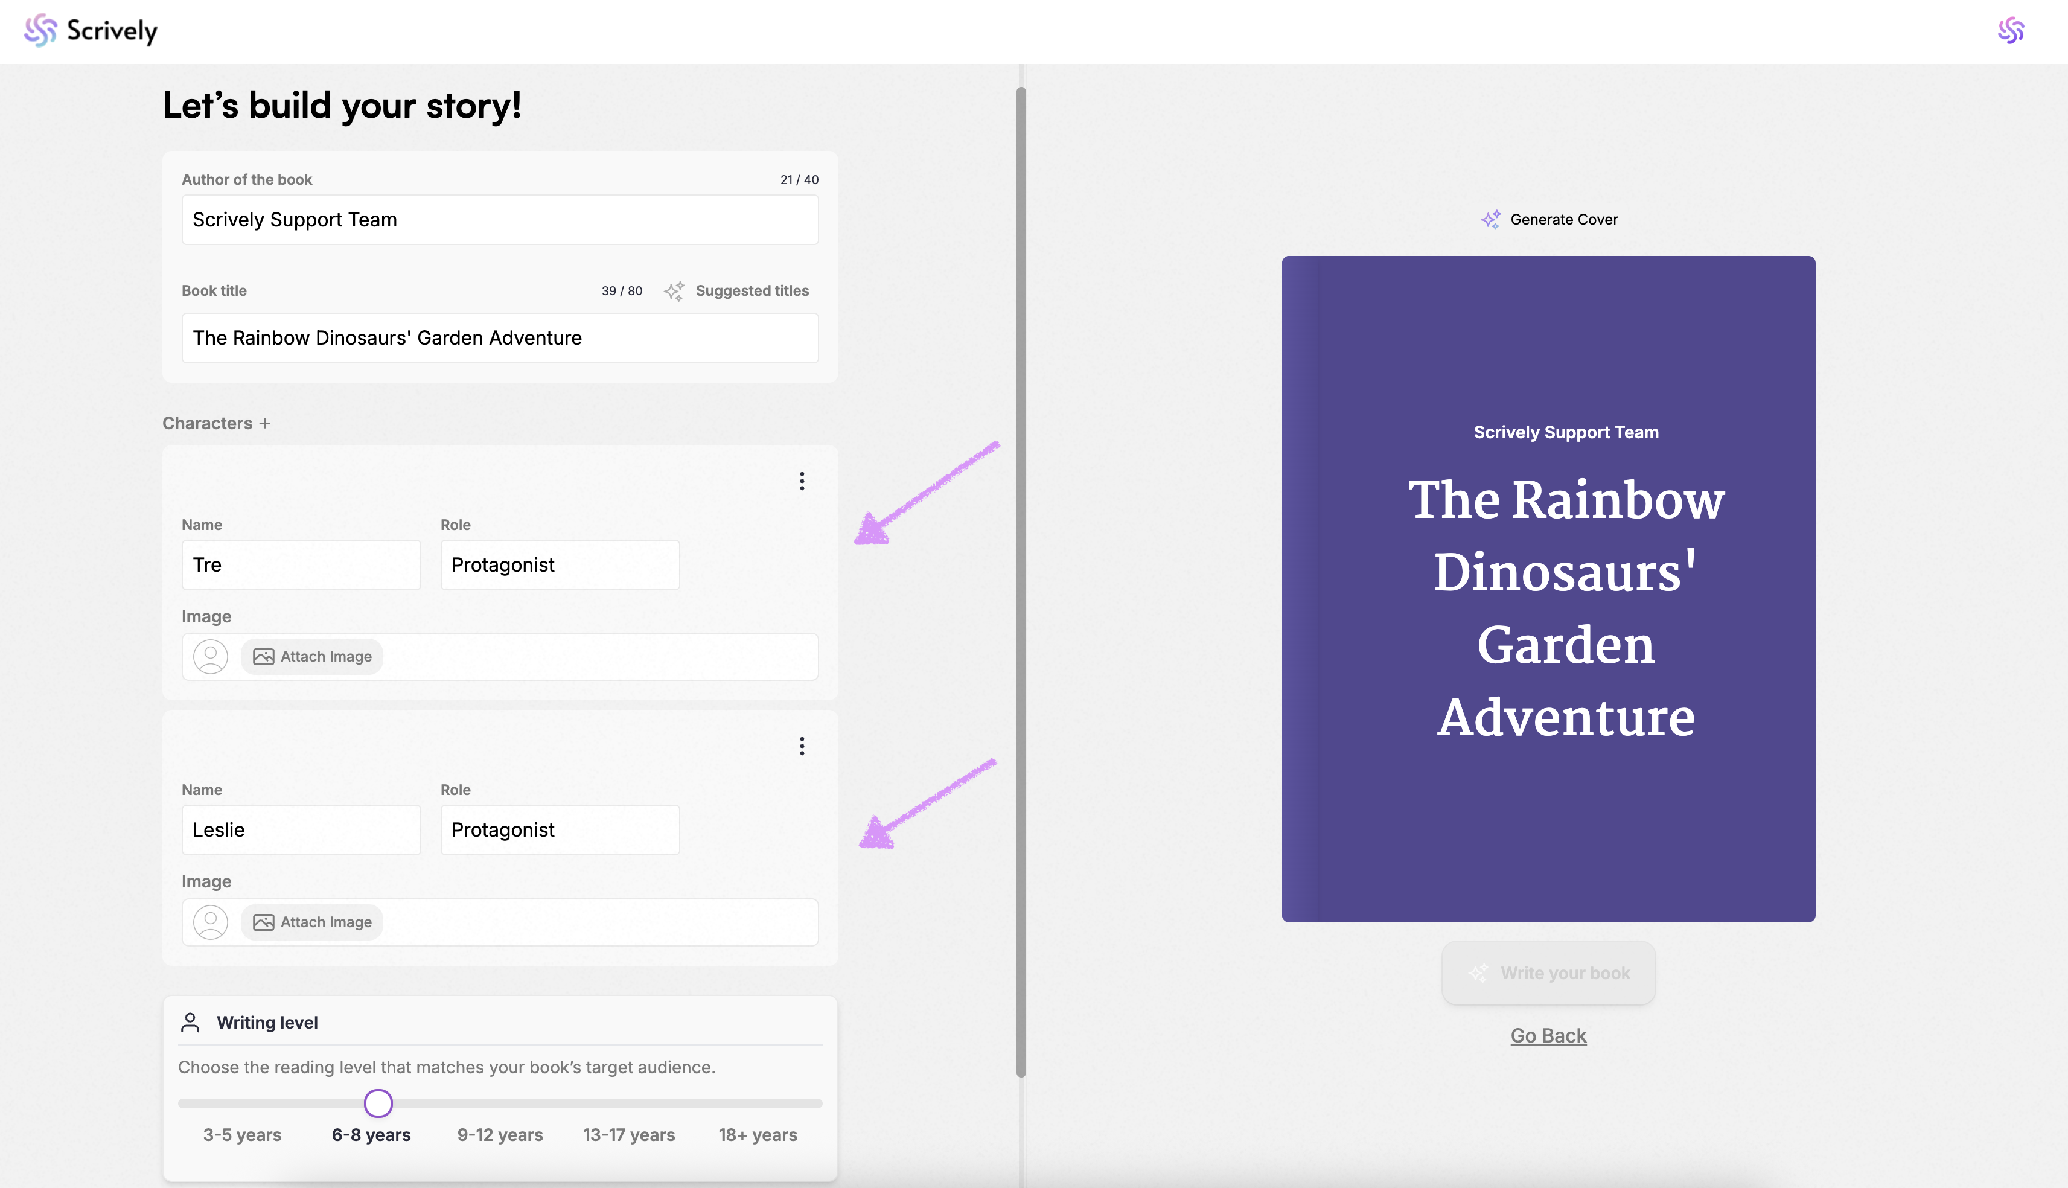Click the Scrively logo at top left
2068x1188 pixels.
point(90,31)
